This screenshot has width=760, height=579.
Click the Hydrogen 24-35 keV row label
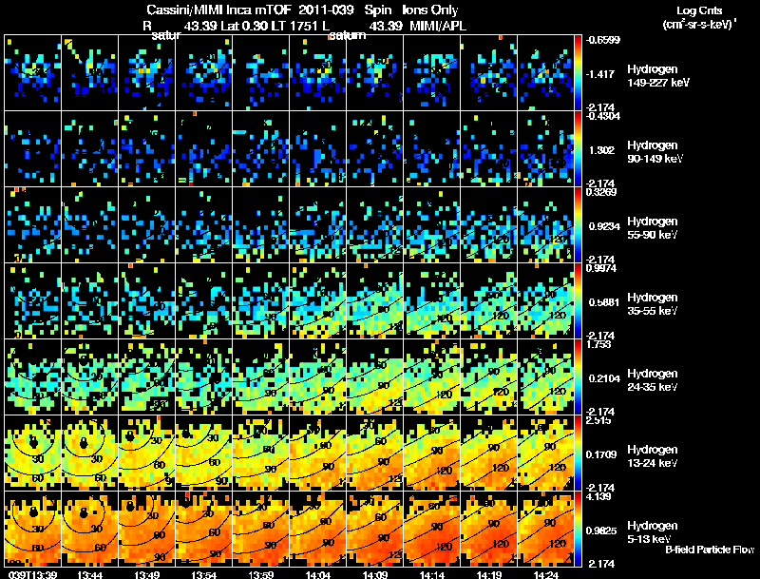(653, 380)
